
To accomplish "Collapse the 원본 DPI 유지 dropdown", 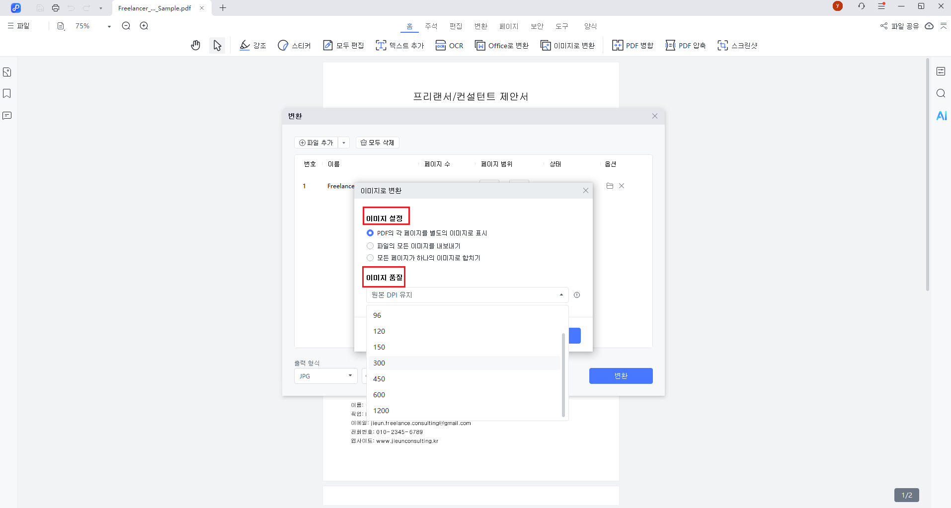I will coord(560,294).
